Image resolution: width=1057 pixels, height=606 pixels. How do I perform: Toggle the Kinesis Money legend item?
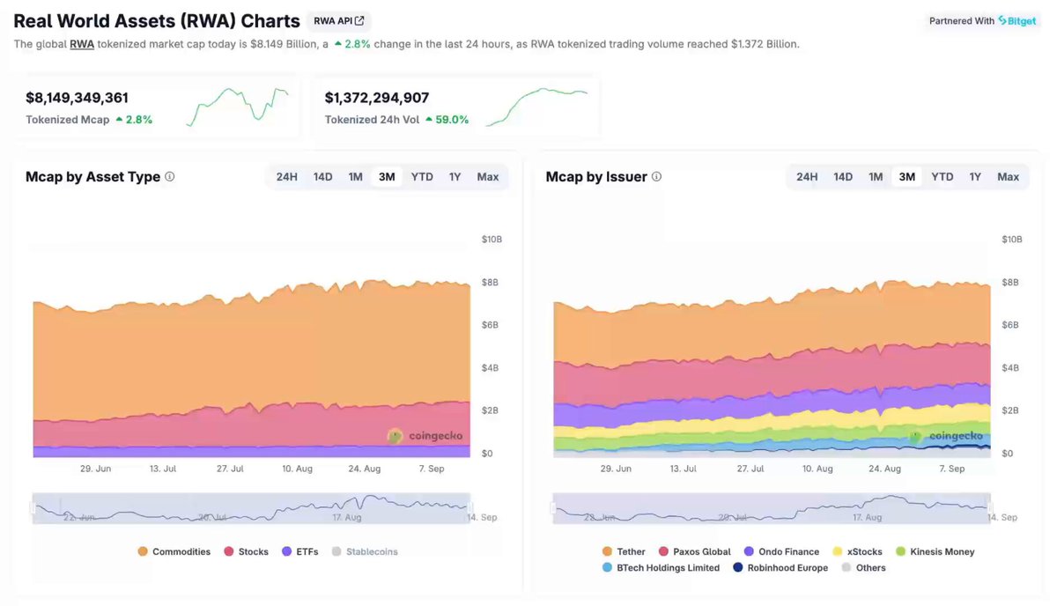pos(935,552)
